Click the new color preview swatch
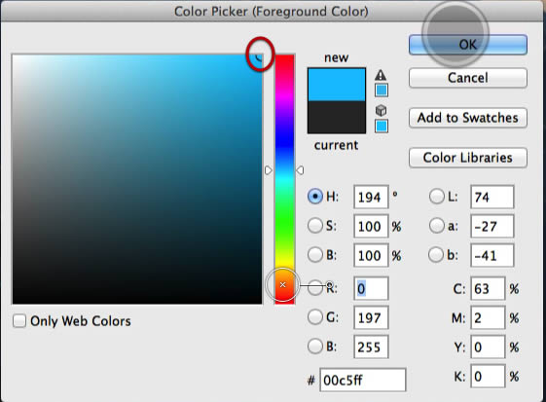The width and height of the screenshot is (546, 402). pyautogui.click(x=337, y=85)
